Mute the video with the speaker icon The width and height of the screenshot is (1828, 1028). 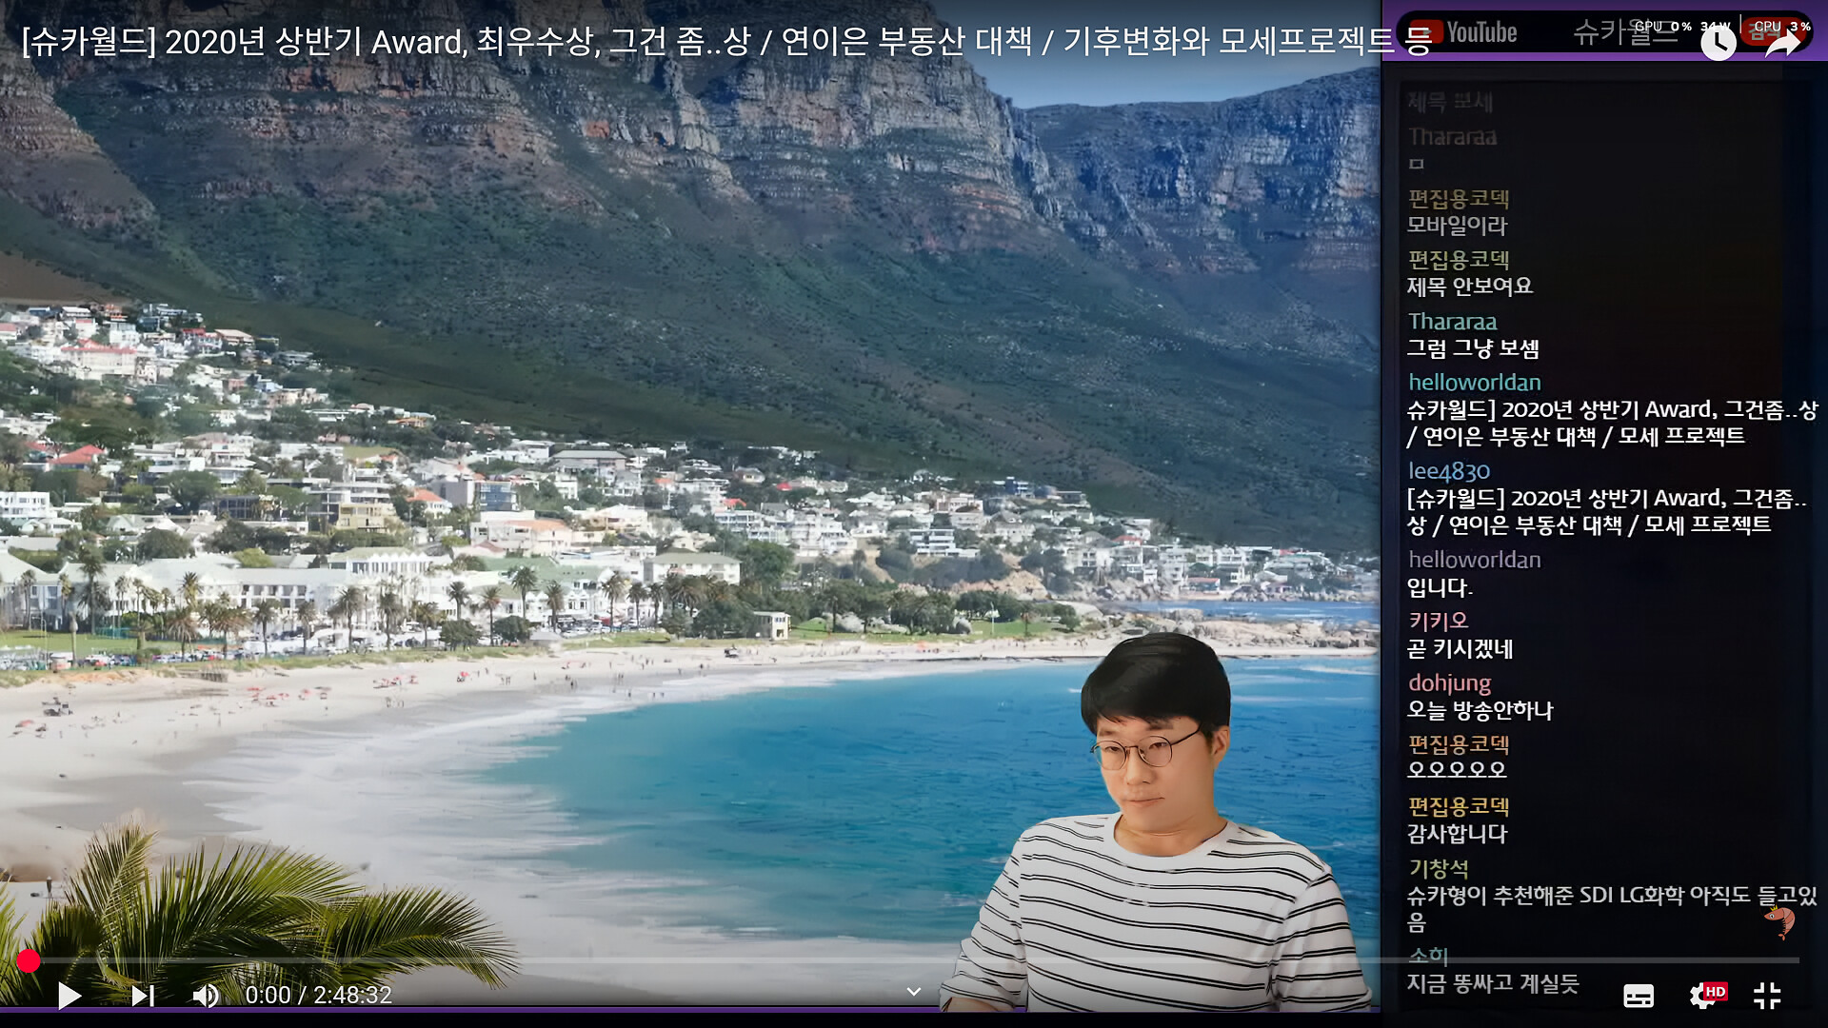coord(206,996)
